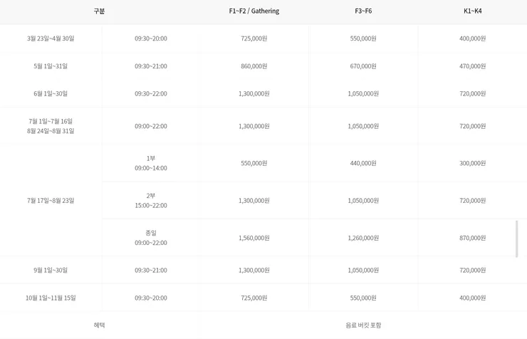Click 550,000원 in the 10월 1일~11월 15일 row
Viewport: 527px width, 339px height.
363,298
